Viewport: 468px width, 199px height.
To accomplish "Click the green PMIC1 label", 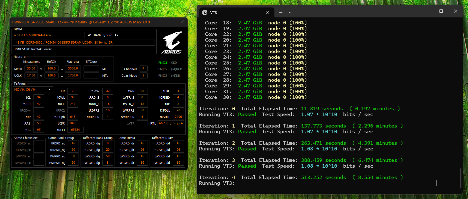I will 163,63.
